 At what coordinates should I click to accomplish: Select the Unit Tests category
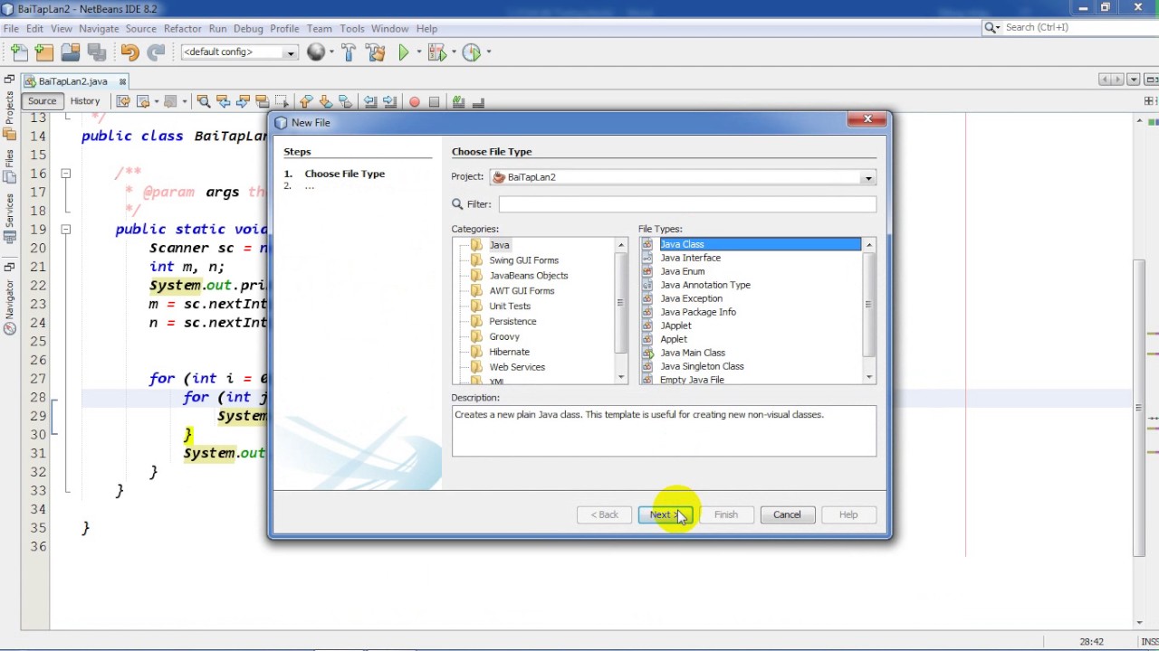tap(510, 307)
